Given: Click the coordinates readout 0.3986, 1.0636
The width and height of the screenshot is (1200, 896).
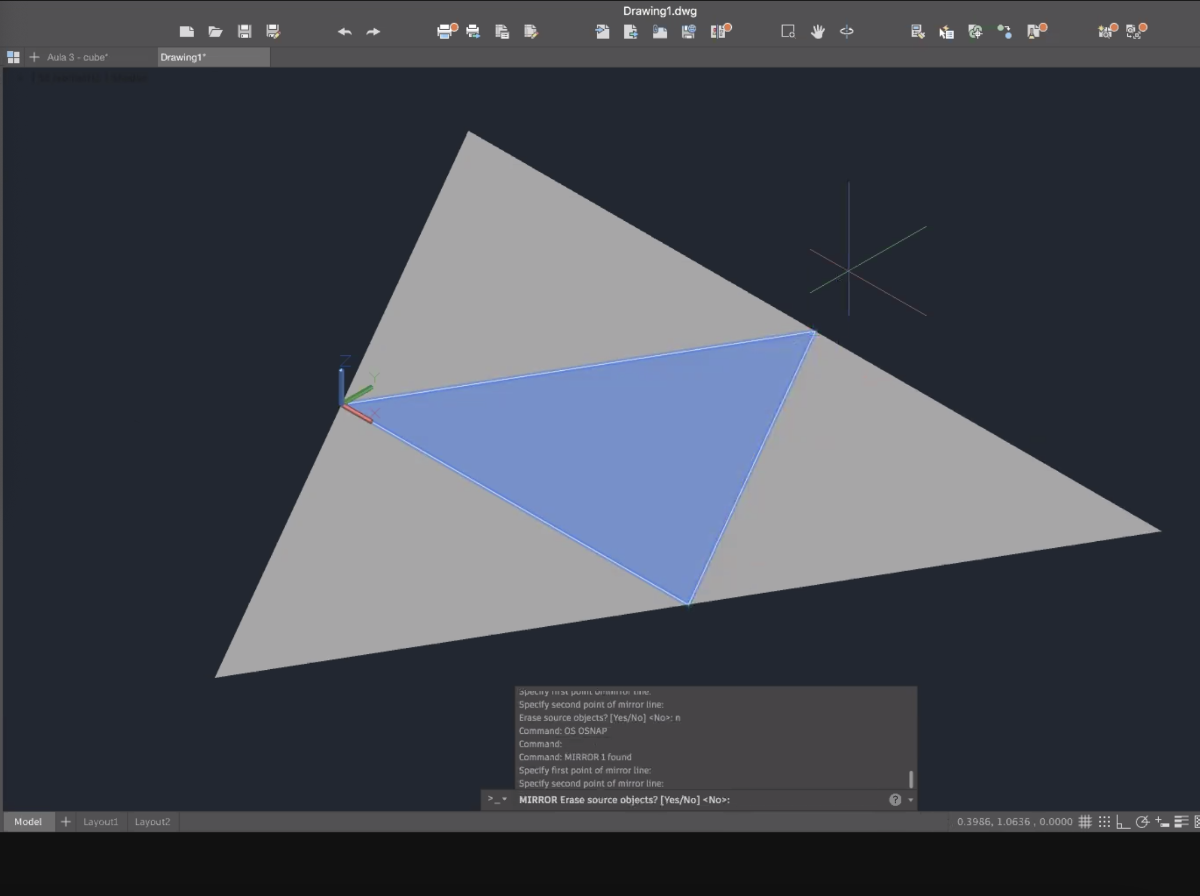Looking at the screenshot, I should click(x=1015, y=822).
